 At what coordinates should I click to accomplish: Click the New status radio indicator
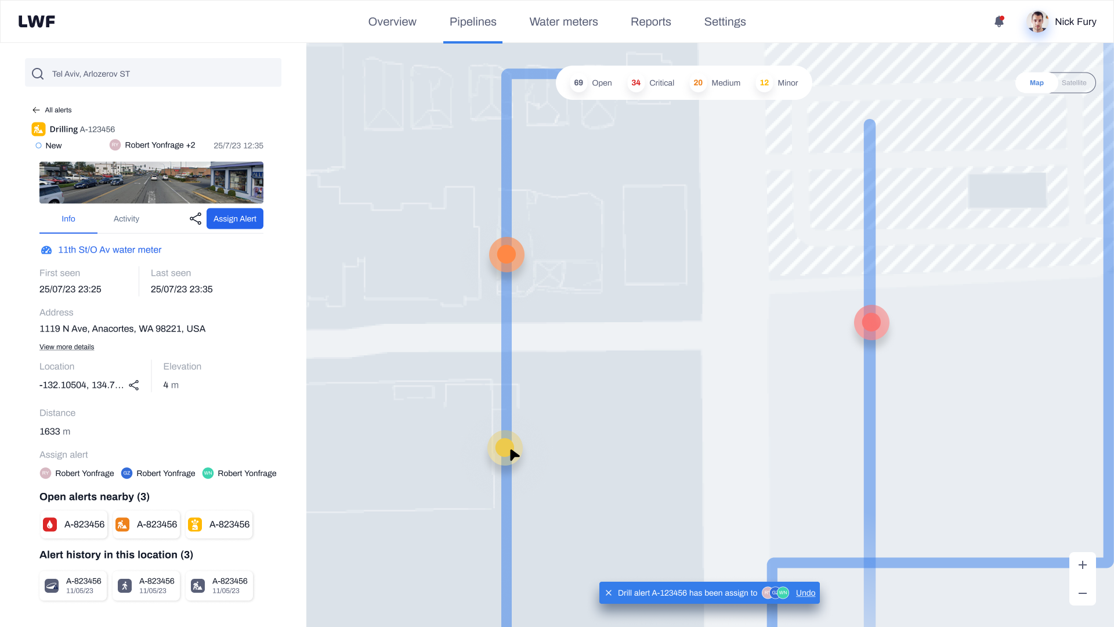point(38,146)
